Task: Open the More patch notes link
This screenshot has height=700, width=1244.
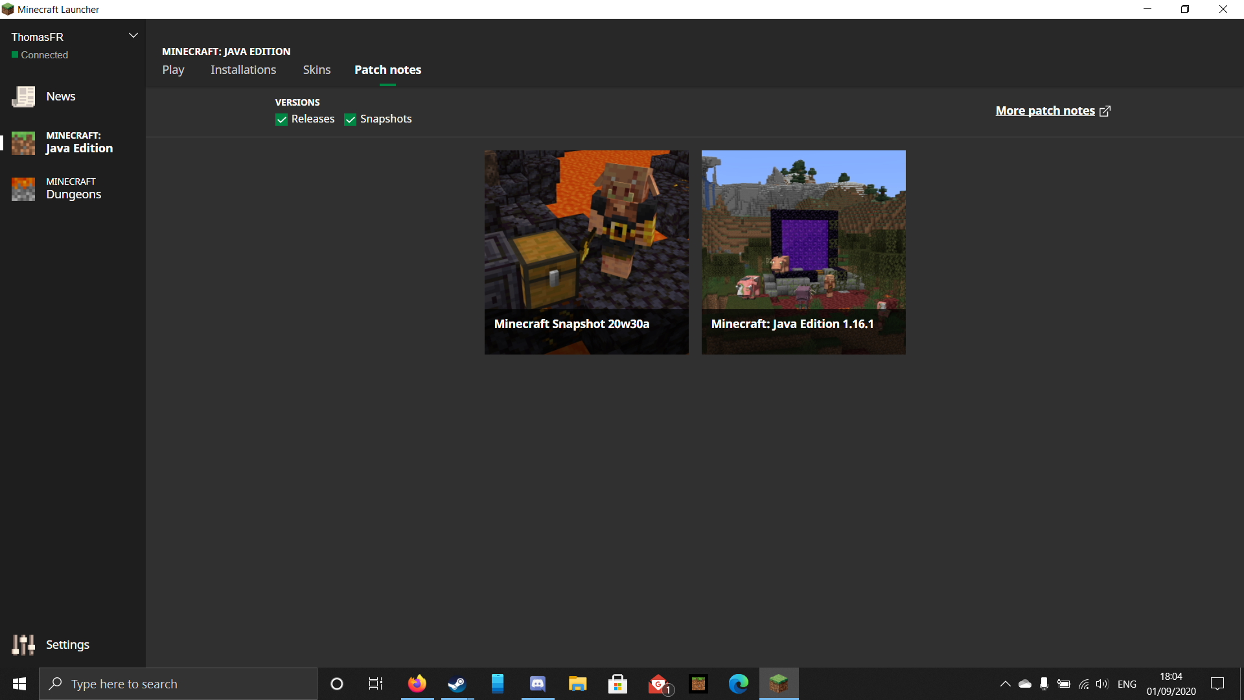Action: 1044,111
